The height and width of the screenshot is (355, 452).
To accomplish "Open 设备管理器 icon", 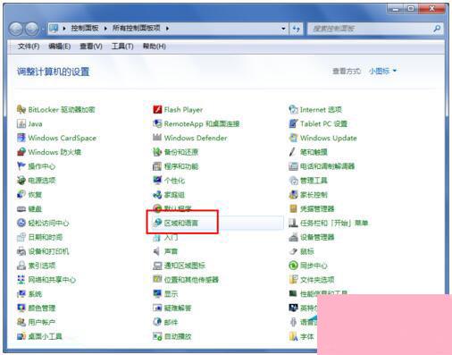I will point(293,237).
